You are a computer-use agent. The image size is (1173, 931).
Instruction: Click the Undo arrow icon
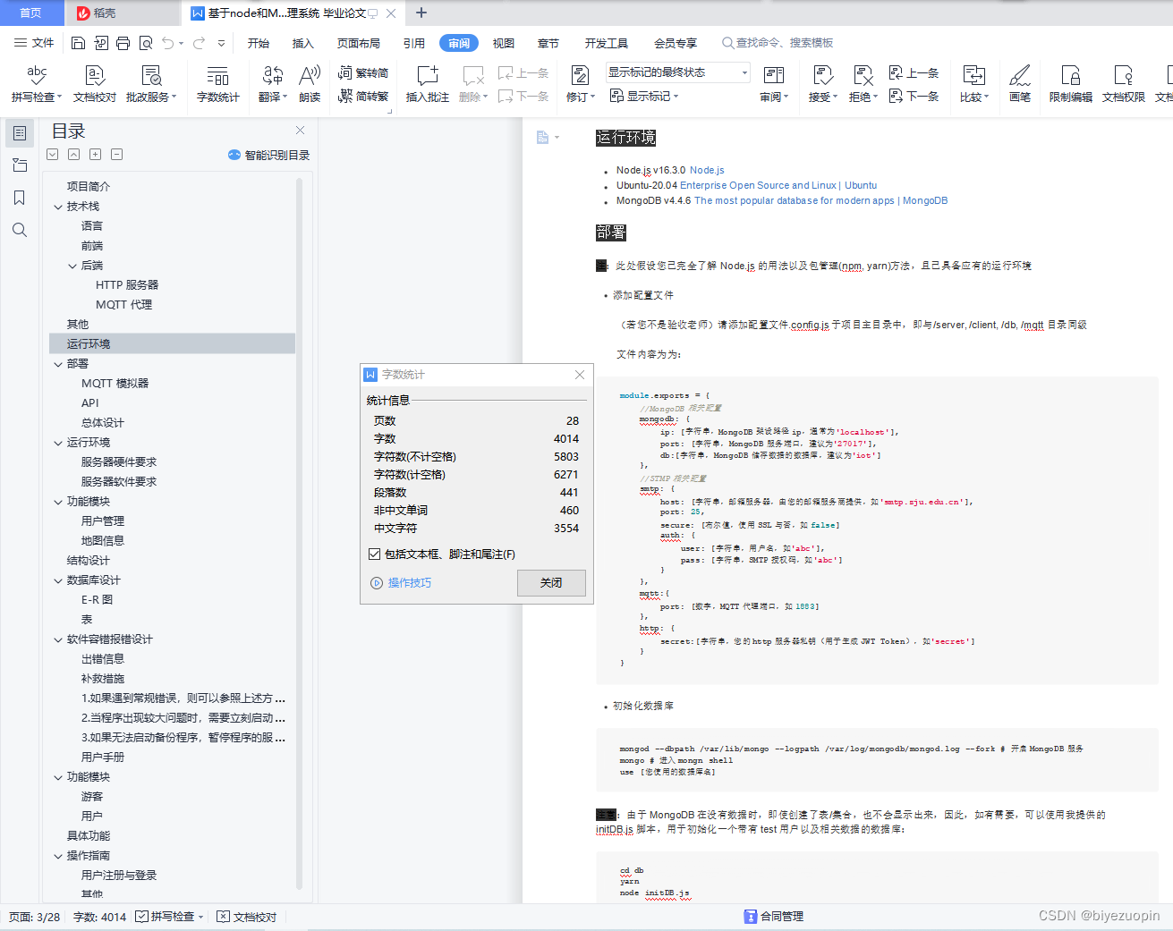point(167,43)
